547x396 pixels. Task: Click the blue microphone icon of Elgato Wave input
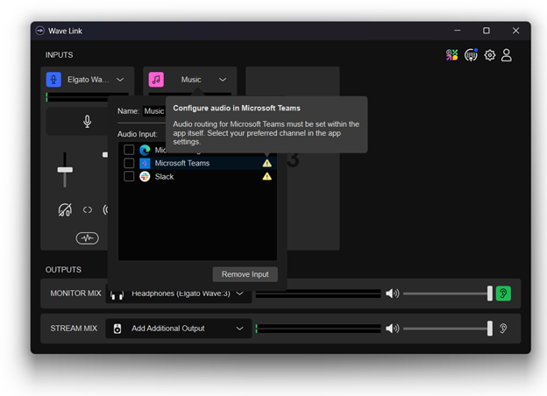(53, 80)
